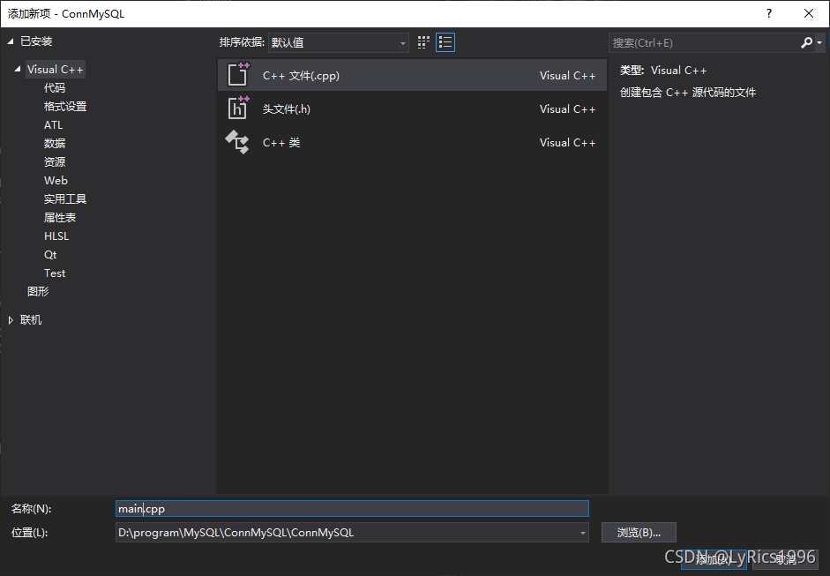Select Visual C++ category in the tree
Screen dimensions: 830x576
(55, 70)
